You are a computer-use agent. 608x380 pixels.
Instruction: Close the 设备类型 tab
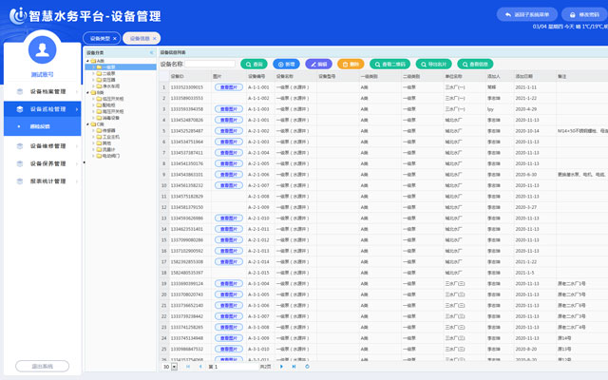click(115, 39)
